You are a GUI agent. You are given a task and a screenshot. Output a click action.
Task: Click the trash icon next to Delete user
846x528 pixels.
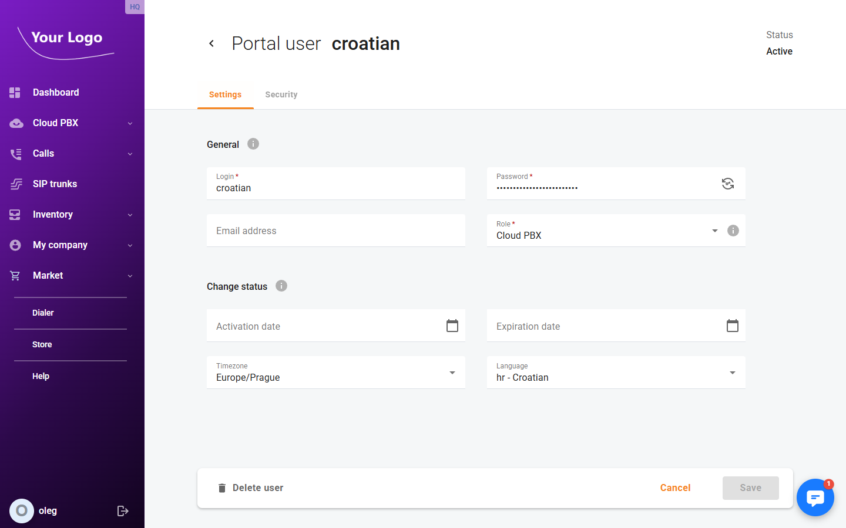click(221, 488)
